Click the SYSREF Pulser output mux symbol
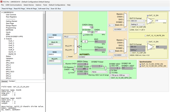This screenshot has width=170, height=112. click(x=106, y=68)
